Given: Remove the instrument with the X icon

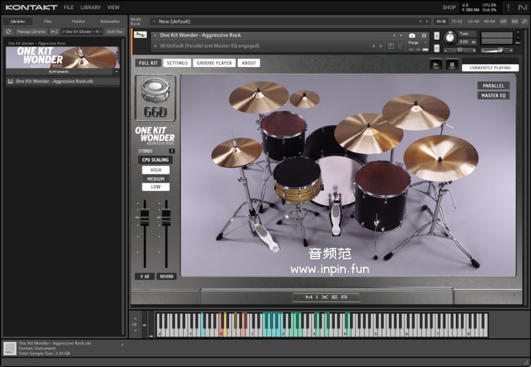Looking at the screenshot, I should click(518, 32).
